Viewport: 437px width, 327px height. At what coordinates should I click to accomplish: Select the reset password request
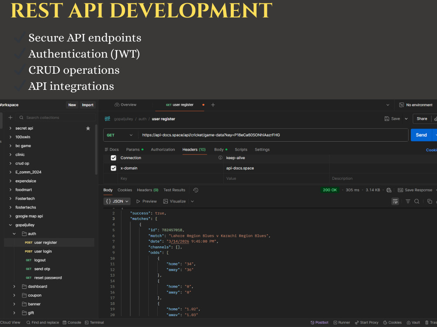click(48, 278)
